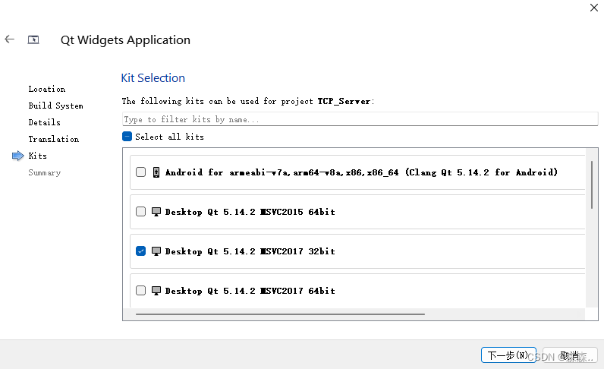Image resolution: width=604 pixels, height=369 pixels.
Task: Expand the Android Clang Qt 5.14.2 kit row
Action: click(x=357, y=172)
